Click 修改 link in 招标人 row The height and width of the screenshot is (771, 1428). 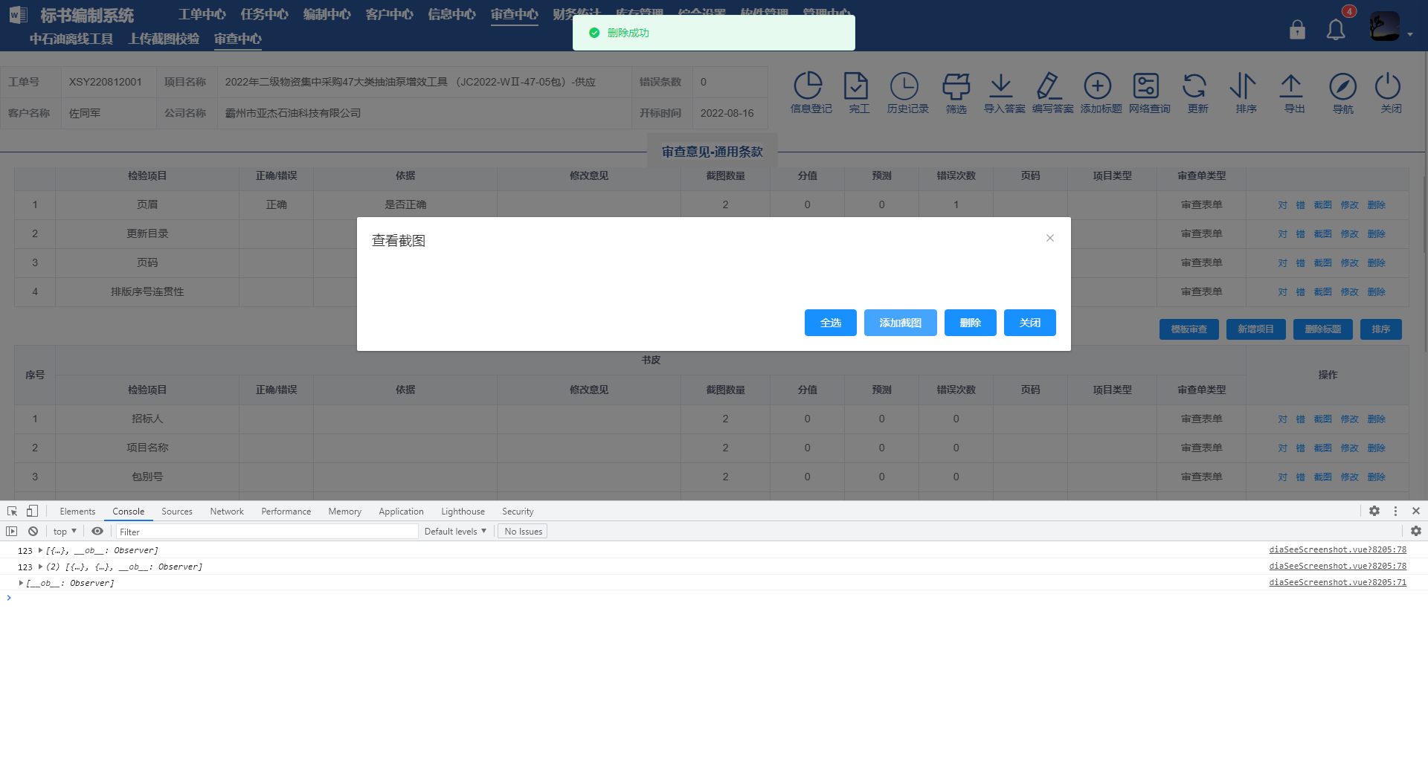(1349, 419)
